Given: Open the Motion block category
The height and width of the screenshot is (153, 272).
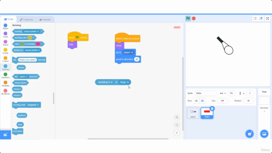Looking at the screenshot, I should [6, 26].
